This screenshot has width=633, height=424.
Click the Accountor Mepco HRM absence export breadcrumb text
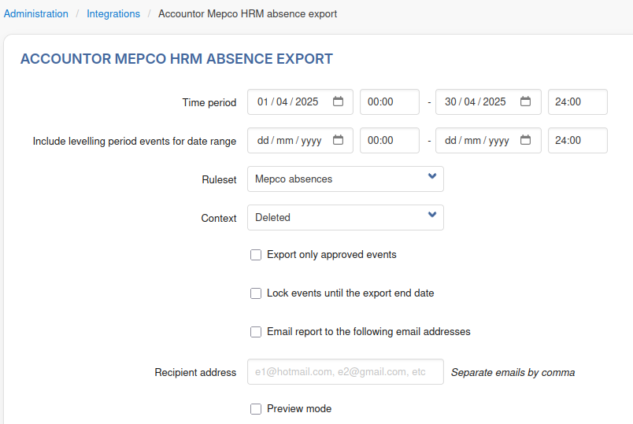pyautogui.click(x=247, y=13)
